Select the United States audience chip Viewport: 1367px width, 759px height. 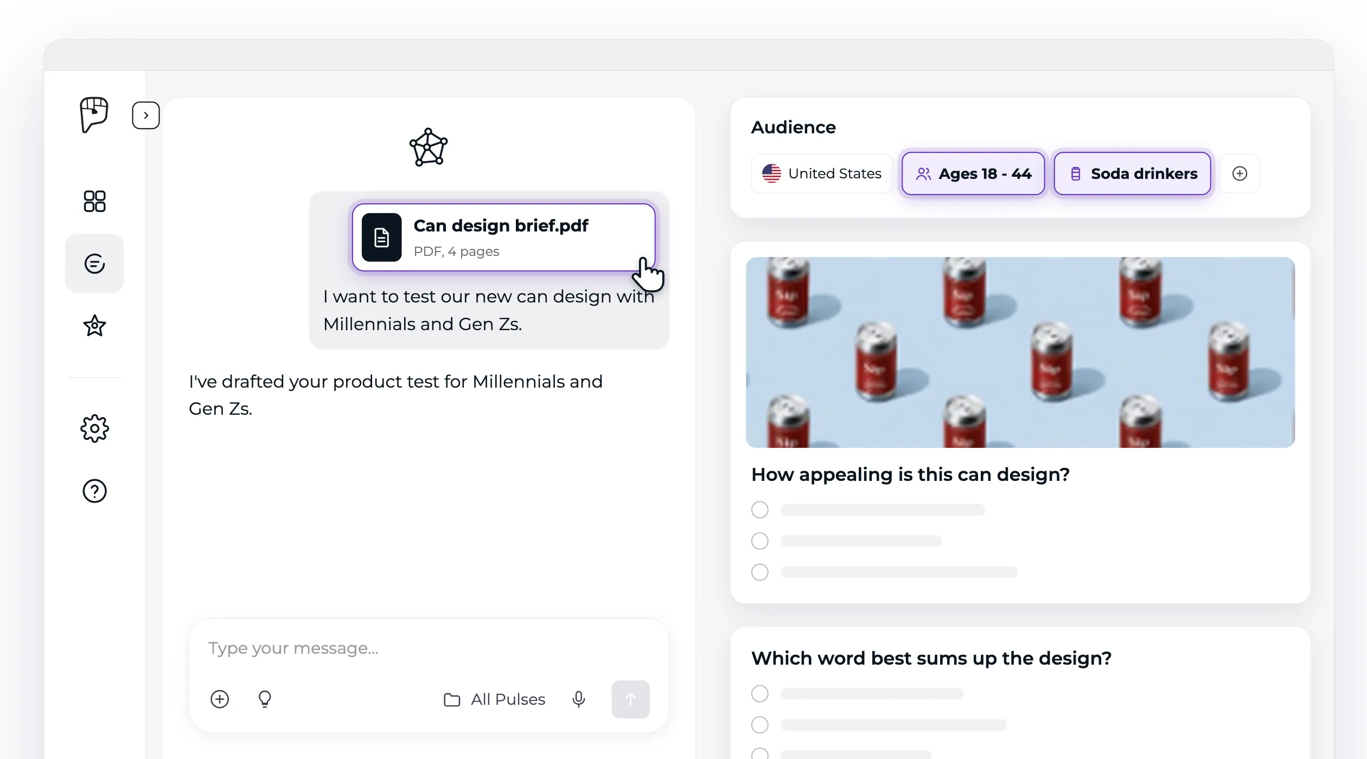click(821, 173)
